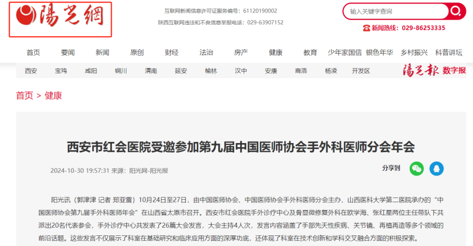
Task: Share article via WeChat icon
Action: tap(417, 169)
